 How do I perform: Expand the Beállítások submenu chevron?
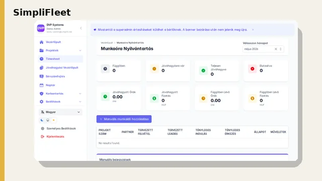(x=80, y=102)
